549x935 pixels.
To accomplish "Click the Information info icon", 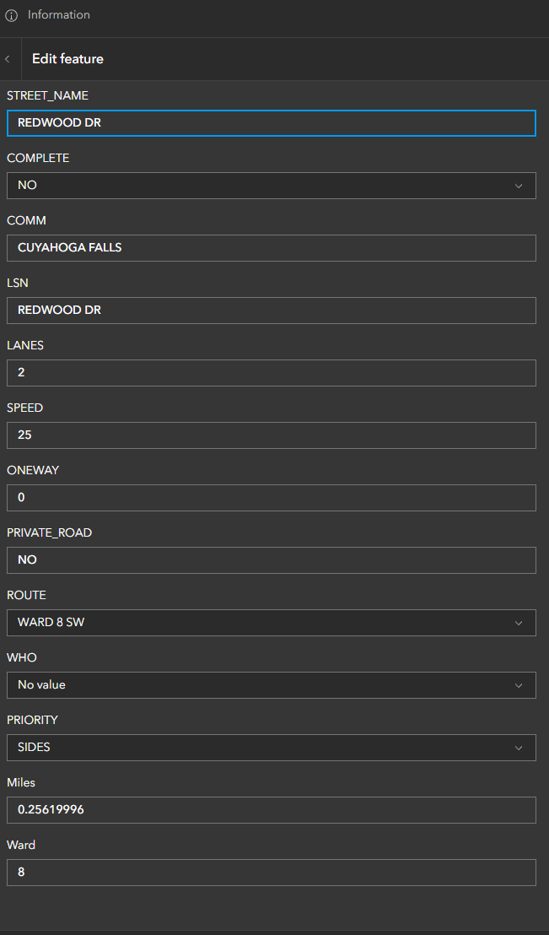I will click(x=11, y=15).
